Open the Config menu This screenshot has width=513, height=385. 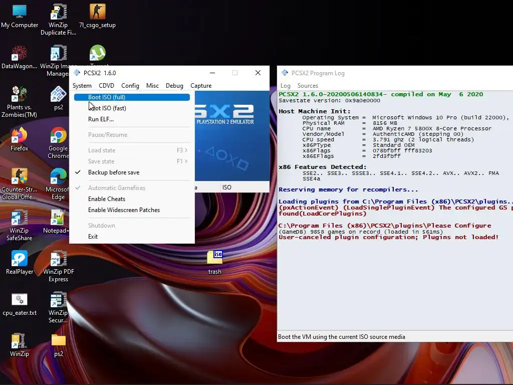[130, 85]
